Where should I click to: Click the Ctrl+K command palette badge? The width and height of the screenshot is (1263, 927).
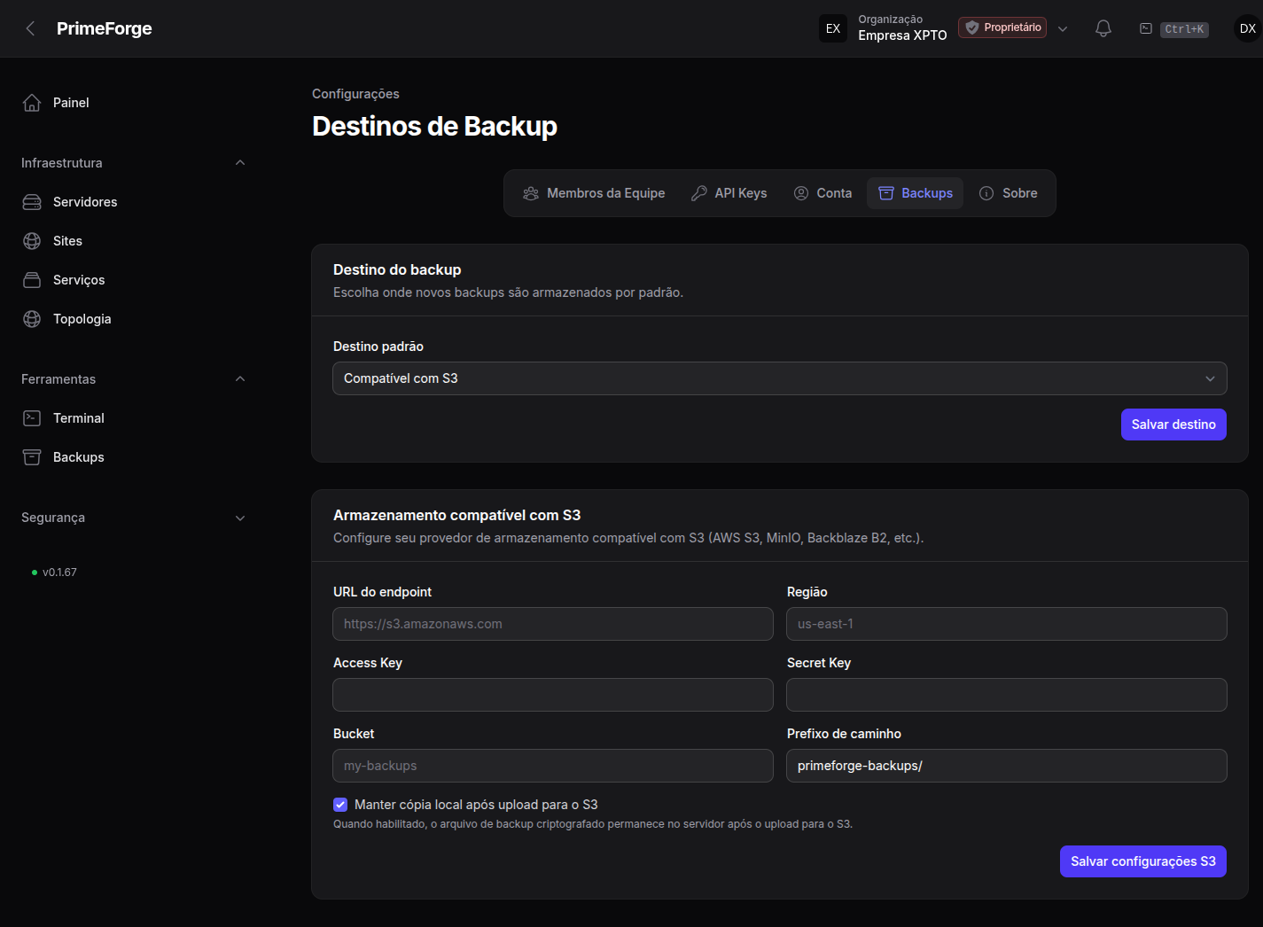click(1184, 29)
